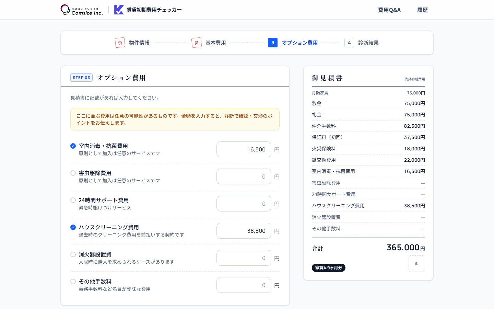Click the step 3 number badge
Image resolution: width=494 pixels, height=309 pixels.
pyautogui.click(x=273, y=43)
